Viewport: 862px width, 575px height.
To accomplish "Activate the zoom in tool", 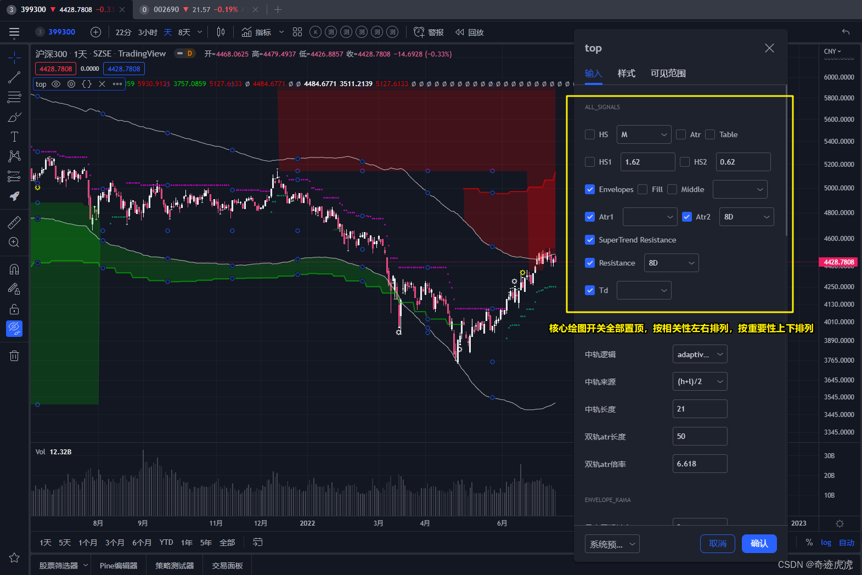I will pos(14,242).
